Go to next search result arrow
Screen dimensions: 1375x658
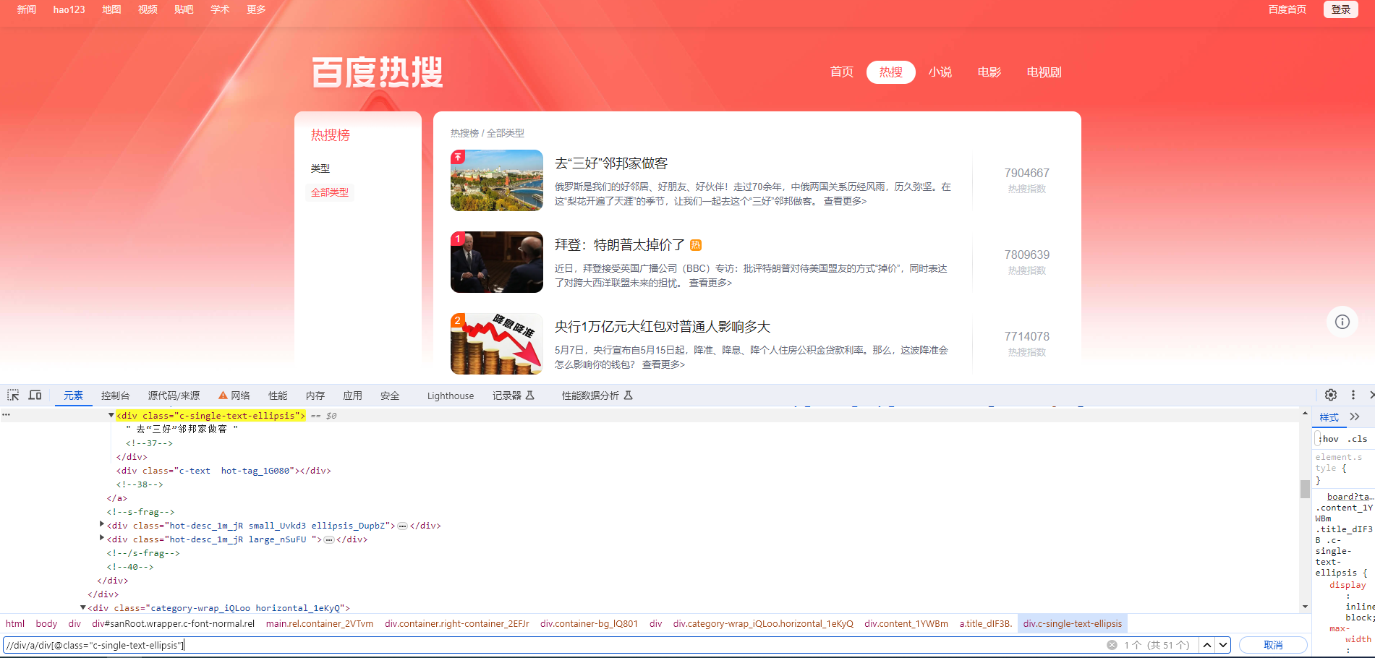(x=1223, y=645)
